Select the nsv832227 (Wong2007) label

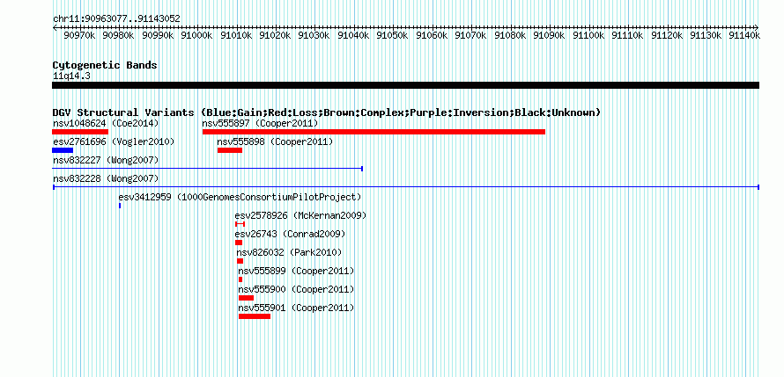pyautogui.click(x=106, y=160)
